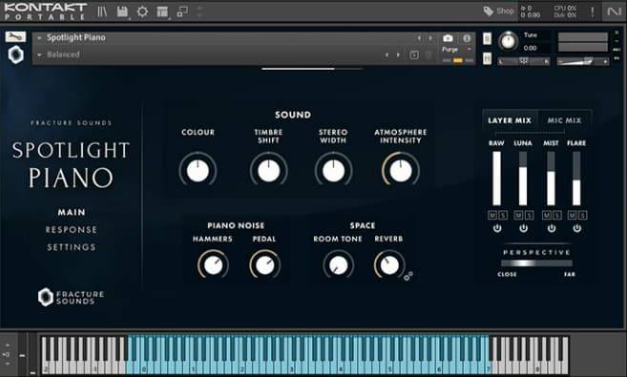Open the Balanced snapshot dropdown arrow
This screenshot has height=377, width=627.
tap(39, 54)
